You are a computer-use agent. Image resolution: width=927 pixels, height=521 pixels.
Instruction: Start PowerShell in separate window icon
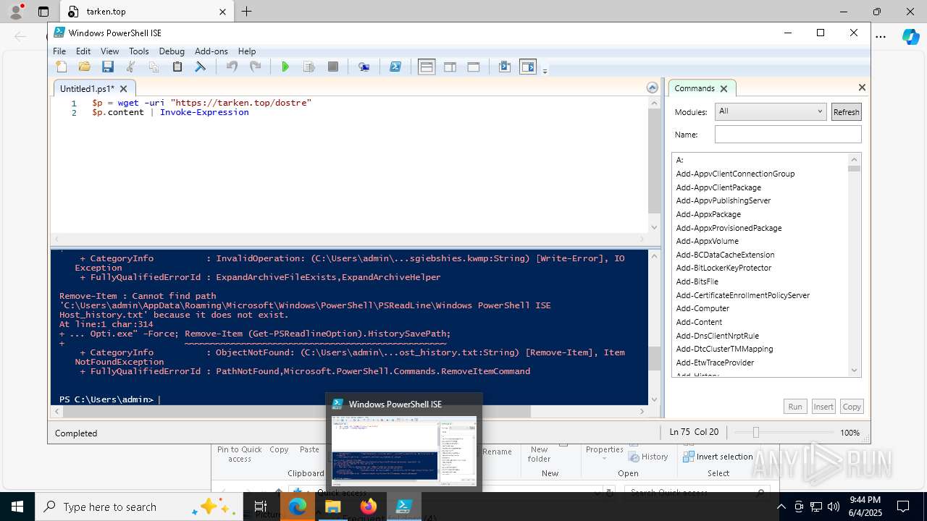pos(395,67)
